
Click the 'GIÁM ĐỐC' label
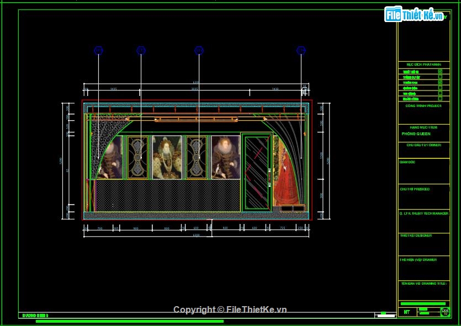tap(407, 162)
